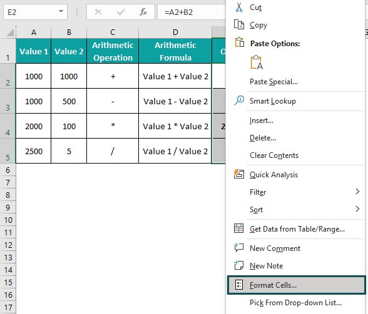Screen dimensions: 368x314
Task: Click the formula bar options dots handle
Action: pyautogui.click(x=77, y=12)
